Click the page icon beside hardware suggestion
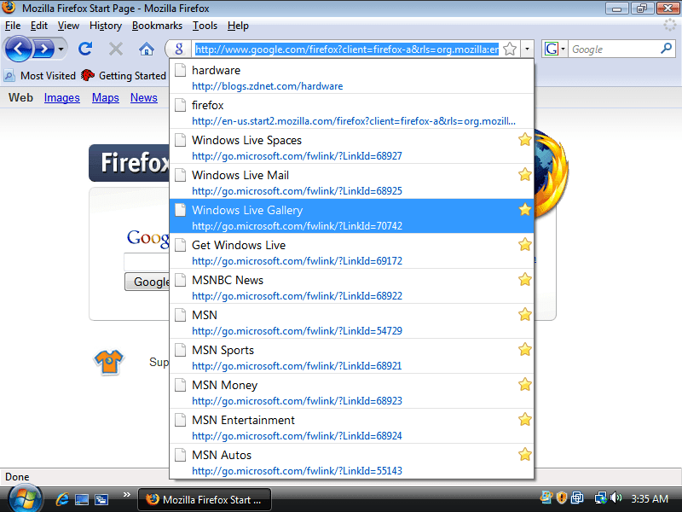The width and height of the screenshot is (682, 512). pyautogui.click(x=180, y=70)
